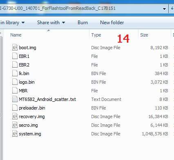Select the system.img disc image icon
174x160 pixels.
[x=15, y=134]
